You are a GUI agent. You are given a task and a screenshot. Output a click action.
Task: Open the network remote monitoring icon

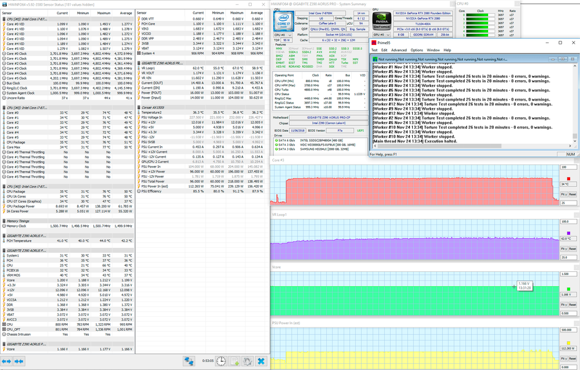pyautogui.click(x=189, y=361)
